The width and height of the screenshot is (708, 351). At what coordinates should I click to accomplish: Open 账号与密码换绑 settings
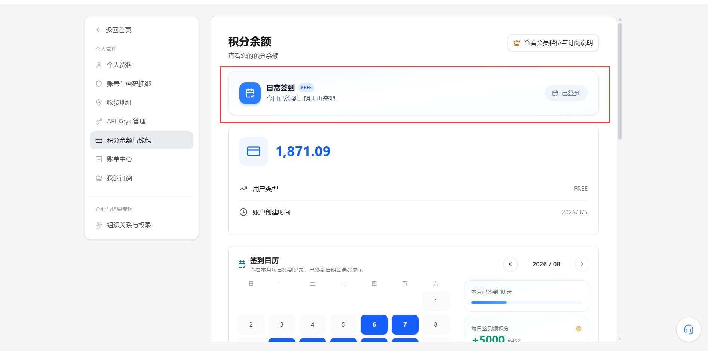click(x=141, y=84)
